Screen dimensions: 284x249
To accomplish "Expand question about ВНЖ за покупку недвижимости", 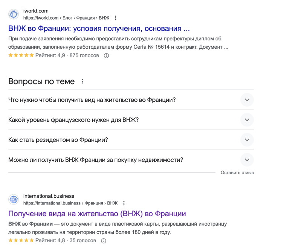I will [x=131, y=160].
